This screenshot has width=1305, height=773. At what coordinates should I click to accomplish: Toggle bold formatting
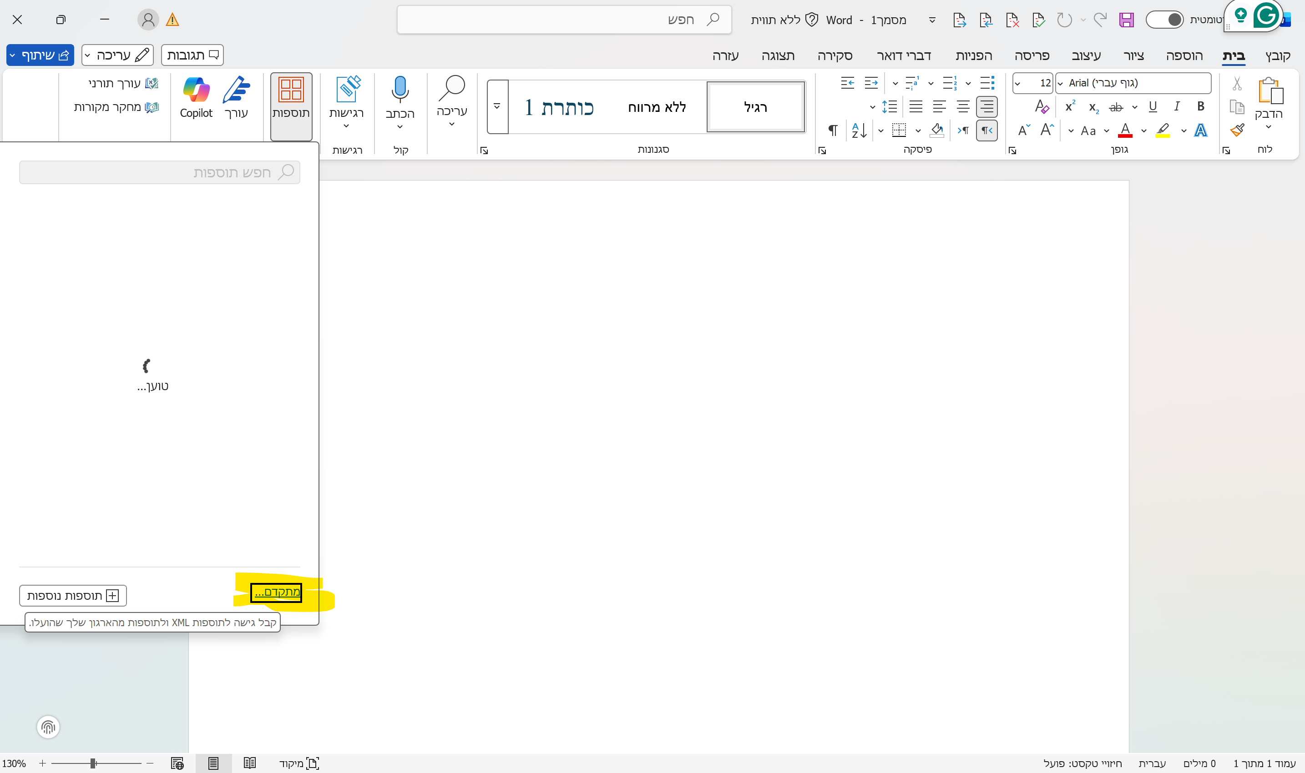pos(1200,106)
